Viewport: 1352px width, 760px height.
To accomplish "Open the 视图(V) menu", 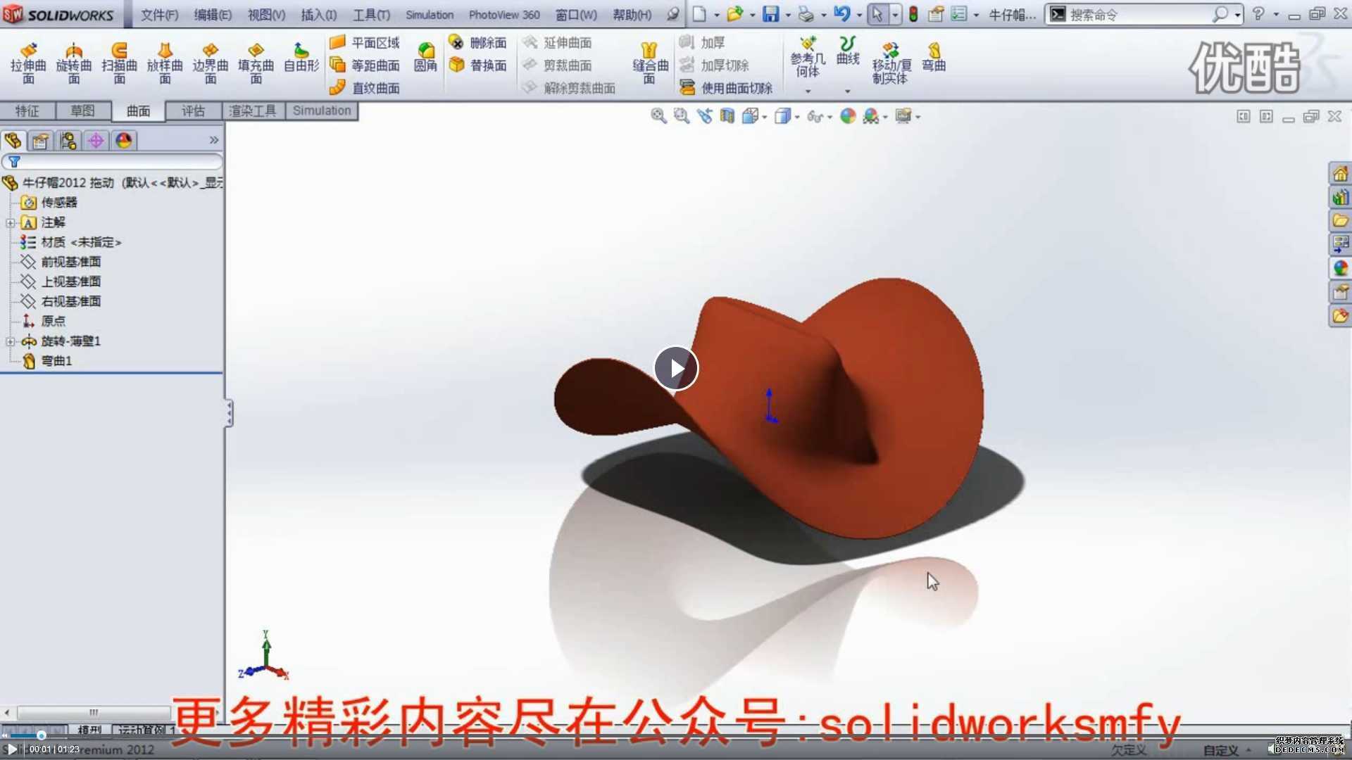I will pyautogui.click(x=266, y=15).
